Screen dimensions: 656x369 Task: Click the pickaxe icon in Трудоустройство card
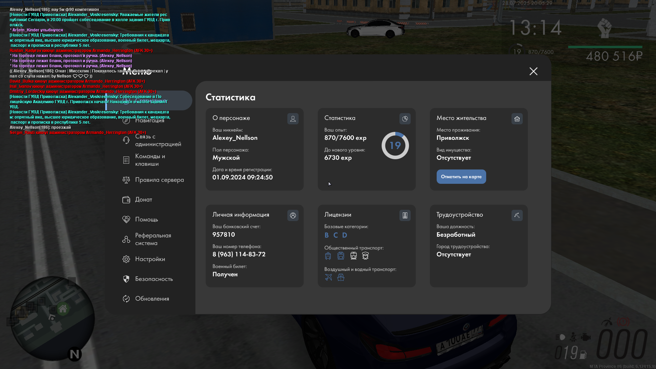click(x=517, y=215)
